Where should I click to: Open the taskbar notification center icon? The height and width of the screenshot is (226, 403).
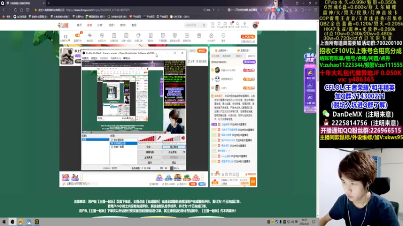click(x=314, y=221)
